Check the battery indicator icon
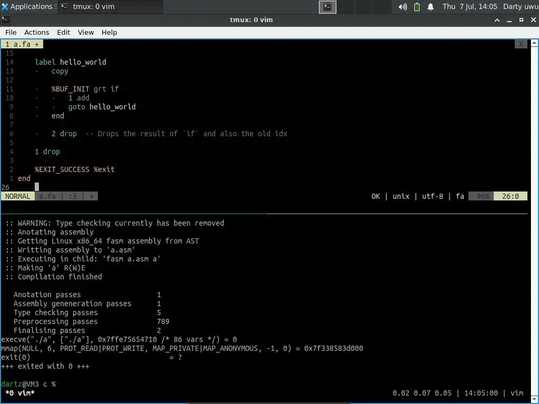 [417, 7]
